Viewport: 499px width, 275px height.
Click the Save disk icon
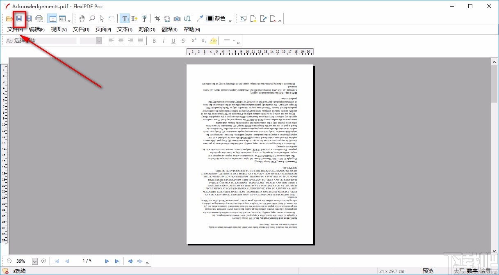(x=19, y=18)
